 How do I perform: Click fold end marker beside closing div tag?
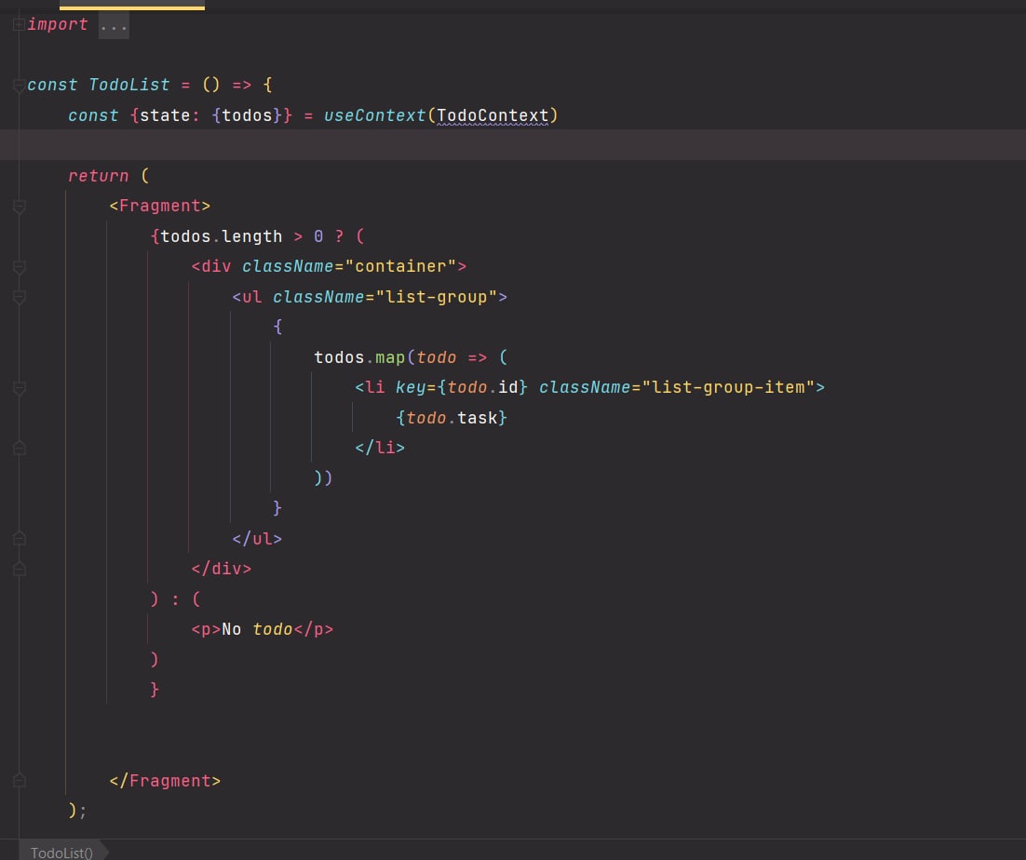pos(19,569)
